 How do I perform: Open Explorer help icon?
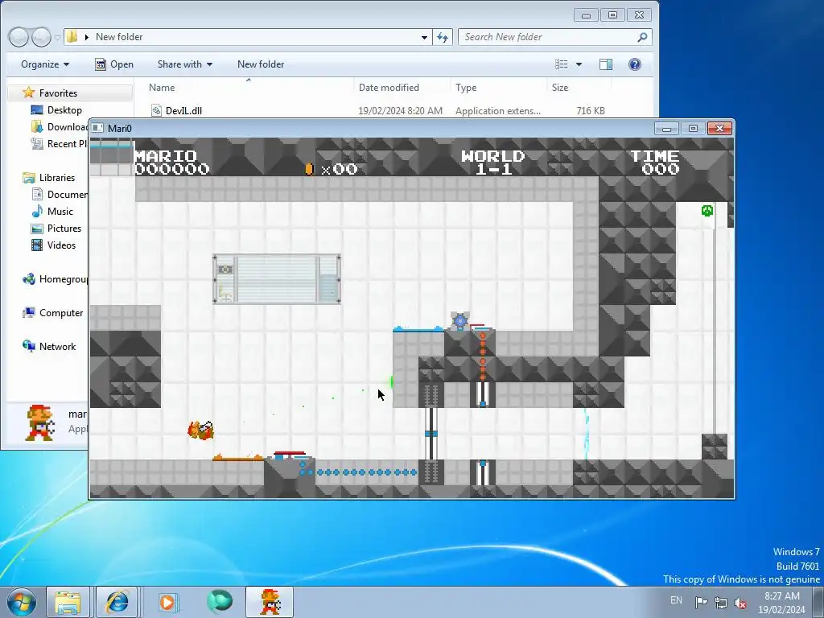635,64
